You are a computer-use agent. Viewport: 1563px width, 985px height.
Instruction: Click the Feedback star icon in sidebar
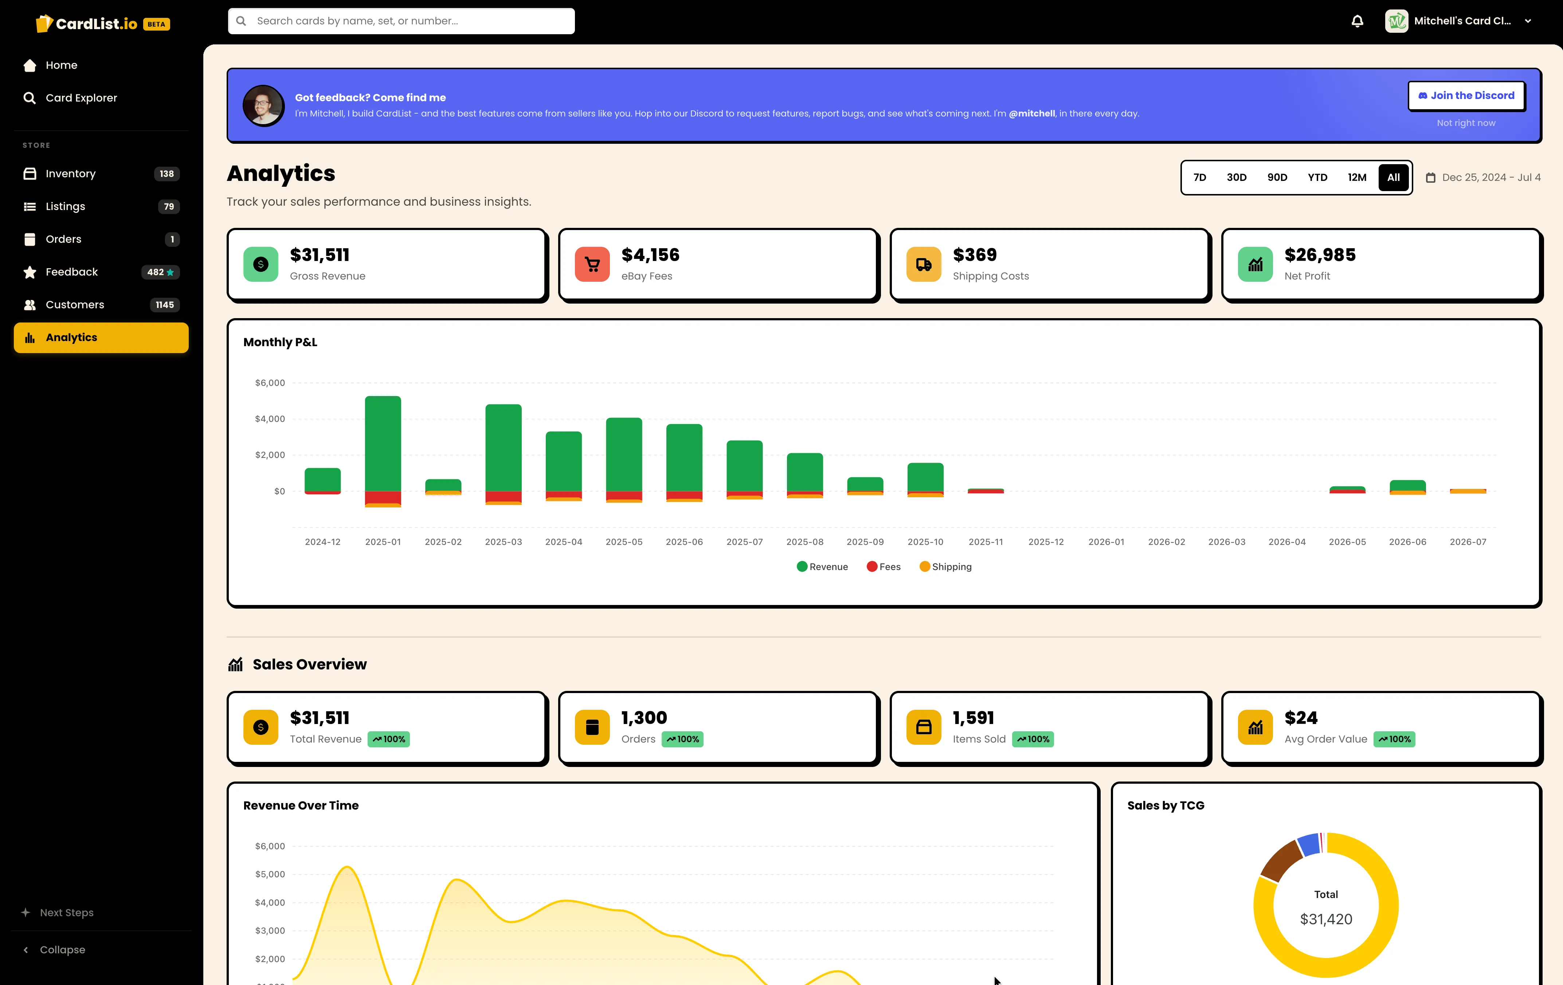pos(30,272)
